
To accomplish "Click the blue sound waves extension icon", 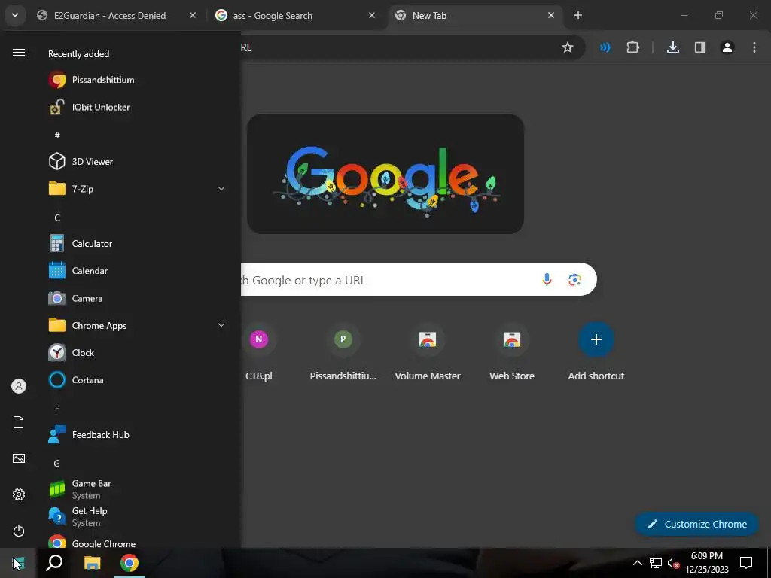I will click(x=605, y=47).
